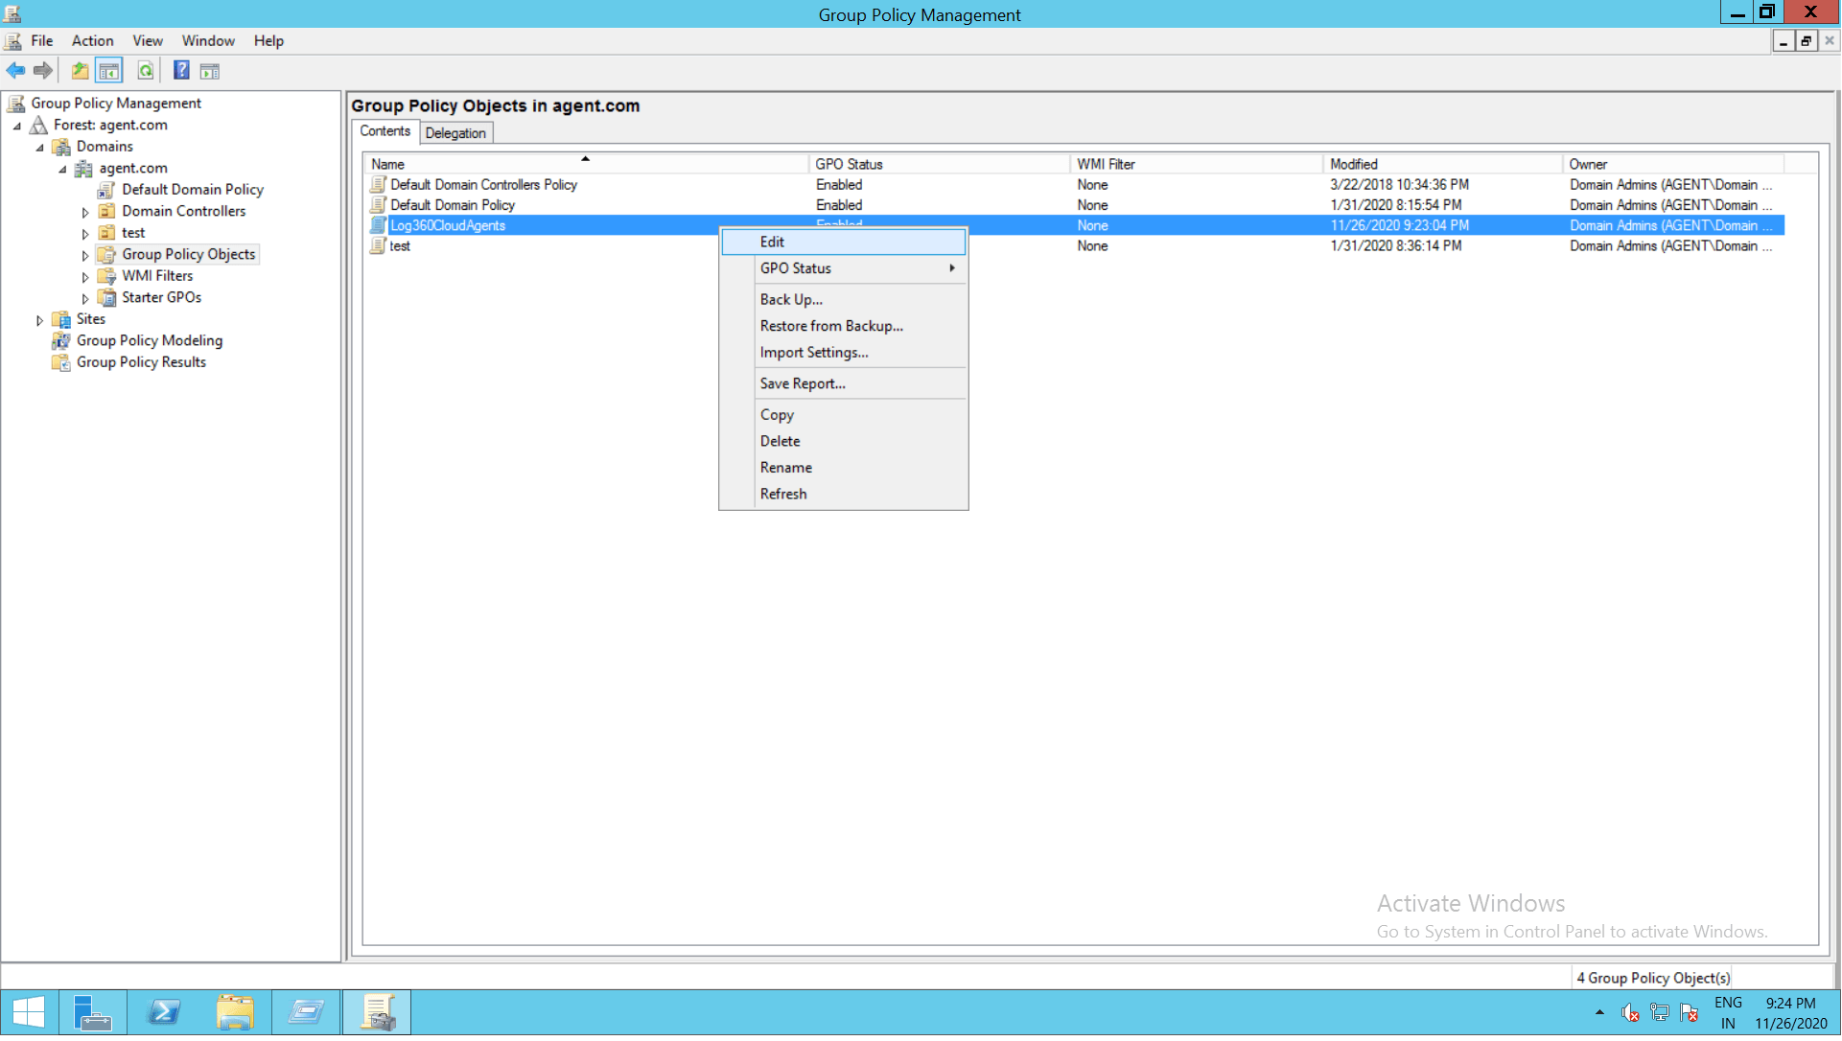Viewport: 1842px width, 1041px height.
Task: Open the Help toolbar icon
Action: coord(181,71)
